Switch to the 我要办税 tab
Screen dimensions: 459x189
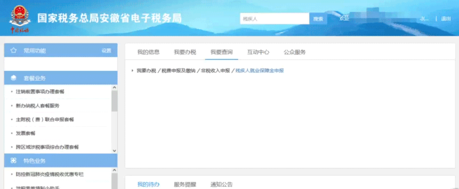tap(185, 52)
